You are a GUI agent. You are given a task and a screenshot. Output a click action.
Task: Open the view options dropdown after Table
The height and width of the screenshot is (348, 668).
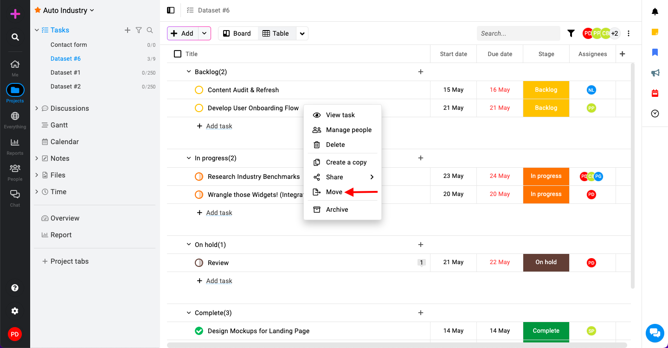pos(302,33)
